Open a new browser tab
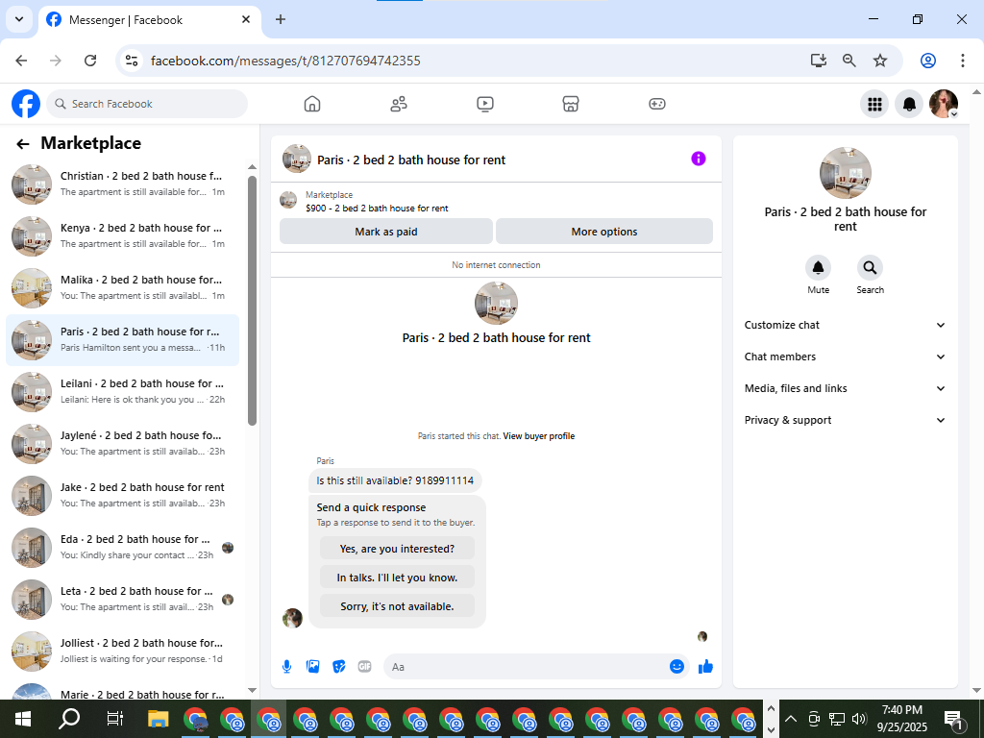The height and width of the screenshot is (738, 984). (x=281, y=19)
